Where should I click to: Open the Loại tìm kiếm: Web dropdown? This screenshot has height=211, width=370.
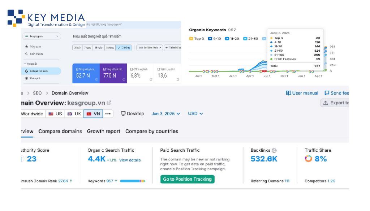[150, 48]
